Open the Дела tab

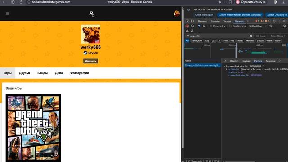pos(59,73)
